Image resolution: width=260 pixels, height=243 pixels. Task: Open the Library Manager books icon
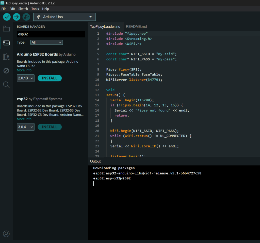(x=6, y=57)
